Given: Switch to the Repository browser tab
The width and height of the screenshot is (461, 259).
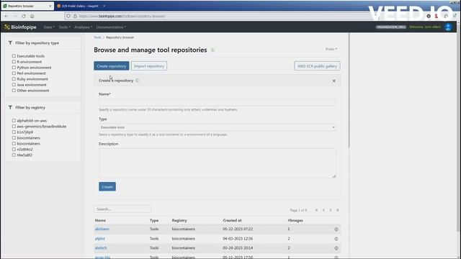Looking at the screenshot, I should pyautogui.click(x=27, y=6).
